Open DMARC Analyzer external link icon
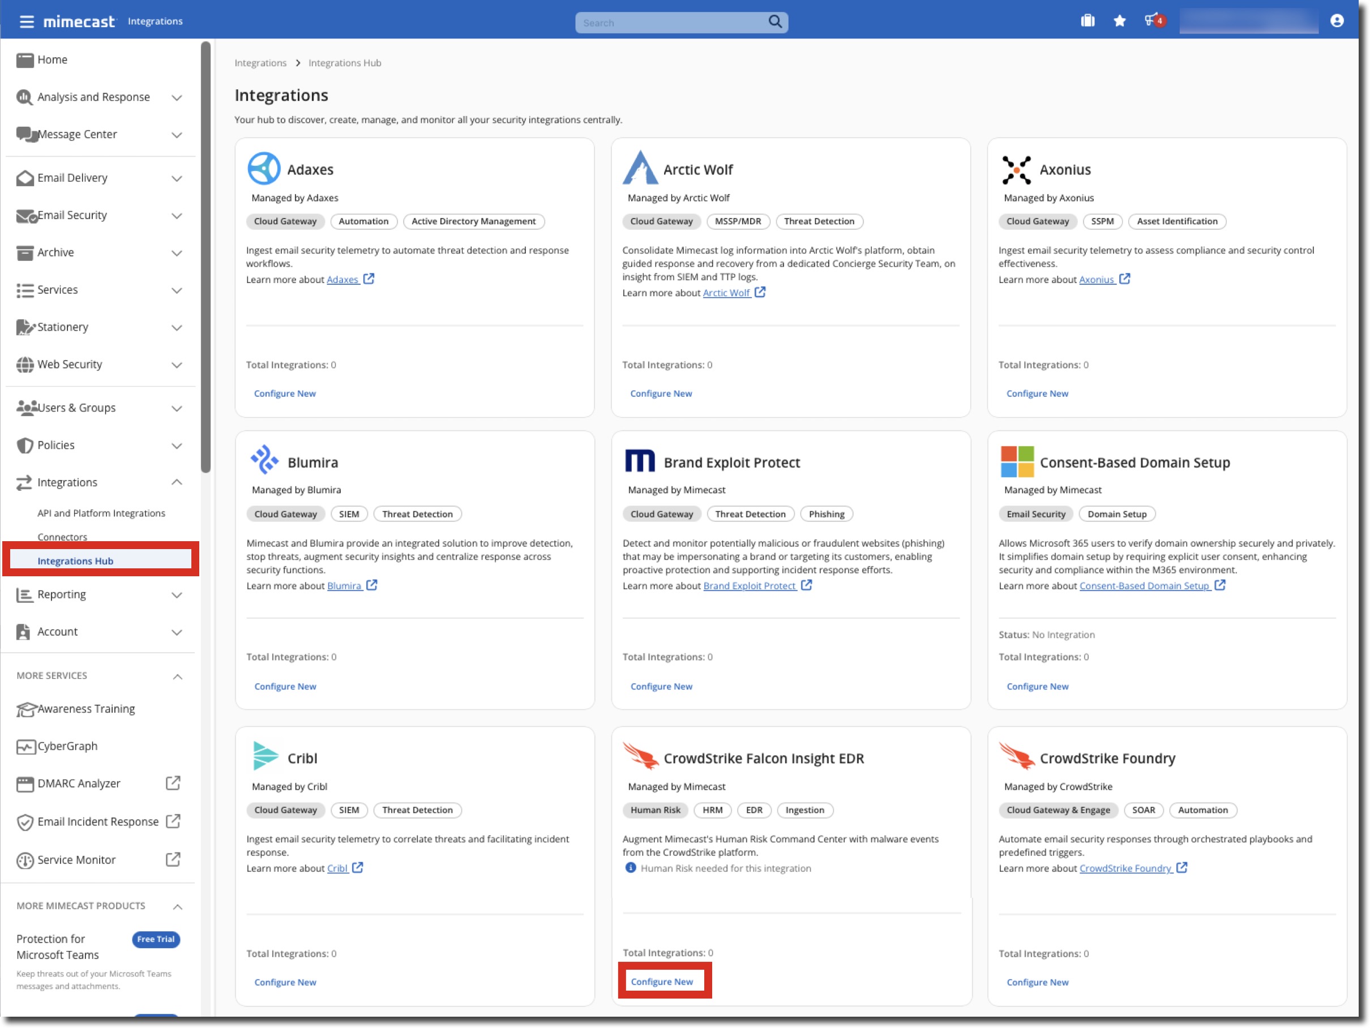1370x1028 pixels. pos(173,783)
